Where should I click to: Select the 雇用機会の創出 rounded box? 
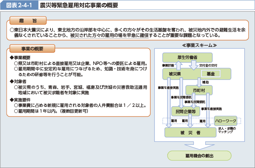[x=199, y=156]
